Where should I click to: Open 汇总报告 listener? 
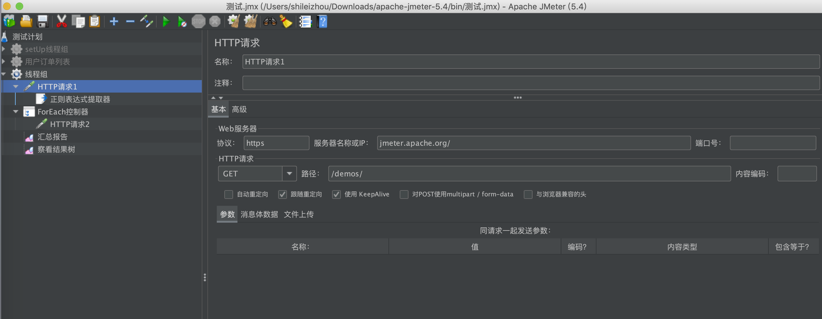point(53,137)
